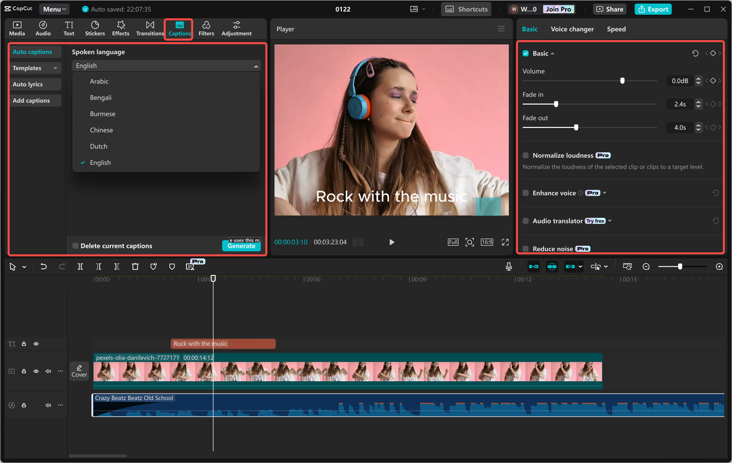Click the Export button
The image size is (732, 463).
point(653,9)
